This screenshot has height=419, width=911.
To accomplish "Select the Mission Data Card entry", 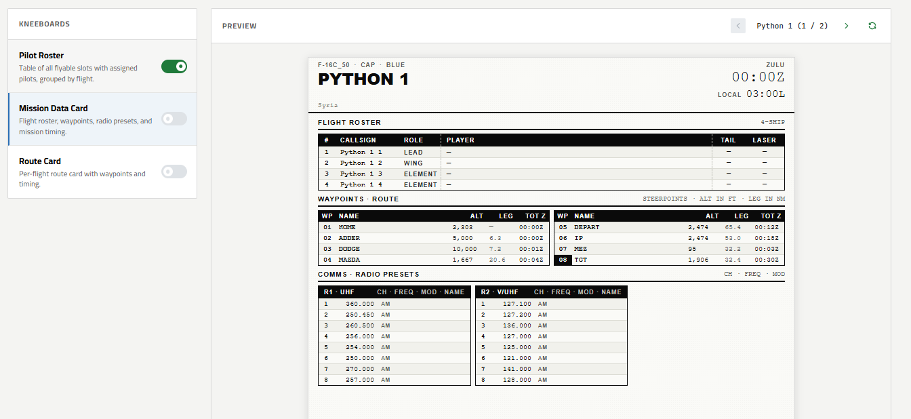I will click(x=102, y=119).
